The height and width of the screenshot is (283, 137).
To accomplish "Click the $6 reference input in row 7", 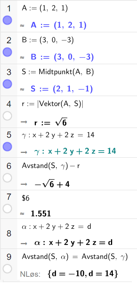I will pos(26,198).
